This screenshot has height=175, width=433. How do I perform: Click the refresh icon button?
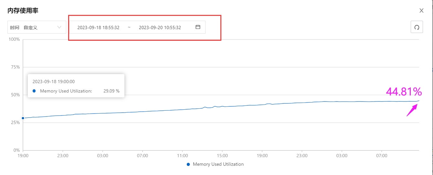[417, 27]
